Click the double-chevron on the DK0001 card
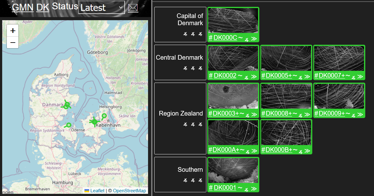 coord(254,188)
